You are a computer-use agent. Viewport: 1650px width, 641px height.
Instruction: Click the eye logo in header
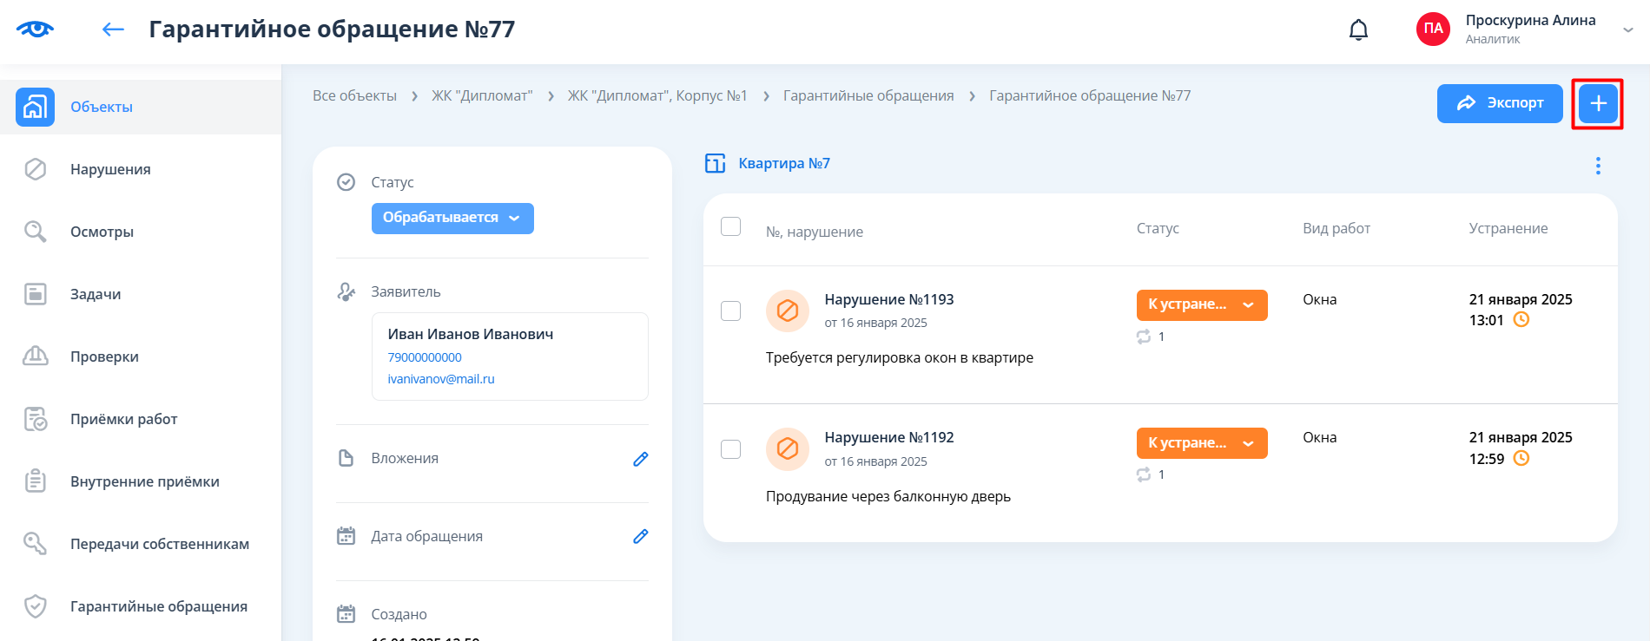click(x=35, y=29)
